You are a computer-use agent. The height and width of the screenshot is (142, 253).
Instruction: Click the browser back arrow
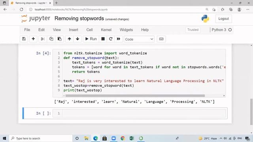(5, 9)
